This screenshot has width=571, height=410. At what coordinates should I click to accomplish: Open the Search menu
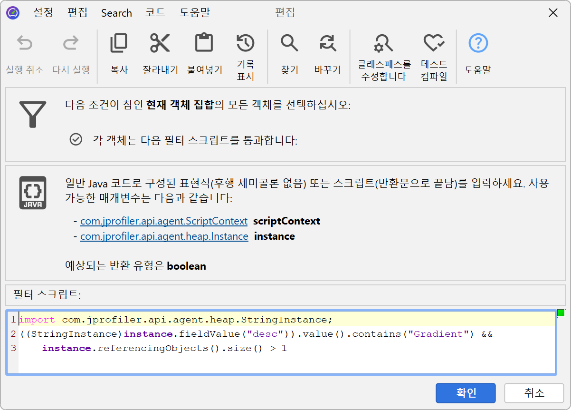[x=116, y=13]
